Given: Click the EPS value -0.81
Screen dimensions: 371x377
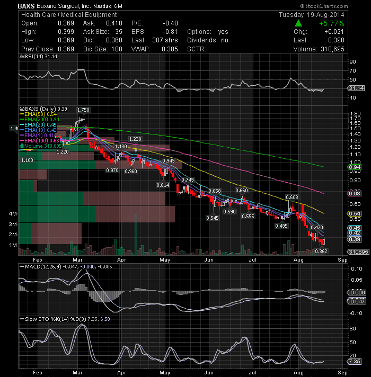Looking at the screenshot, I should pos(170,32).
